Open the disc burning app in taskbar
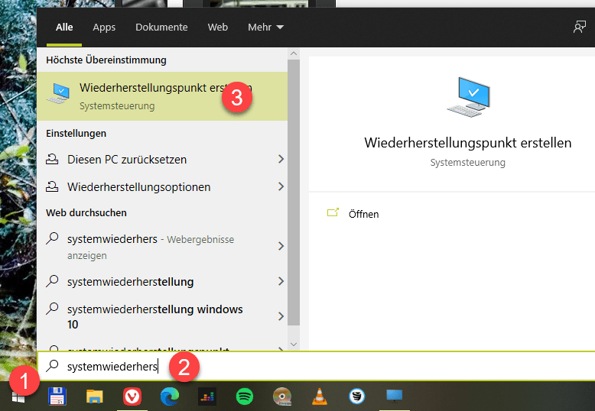 point(282,396)
